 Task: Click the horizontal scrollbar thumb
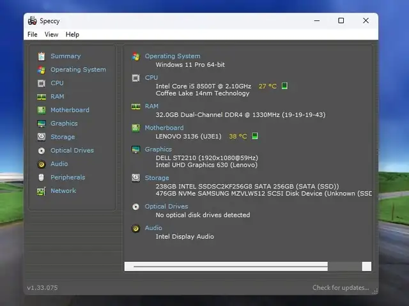coord(226,266)
